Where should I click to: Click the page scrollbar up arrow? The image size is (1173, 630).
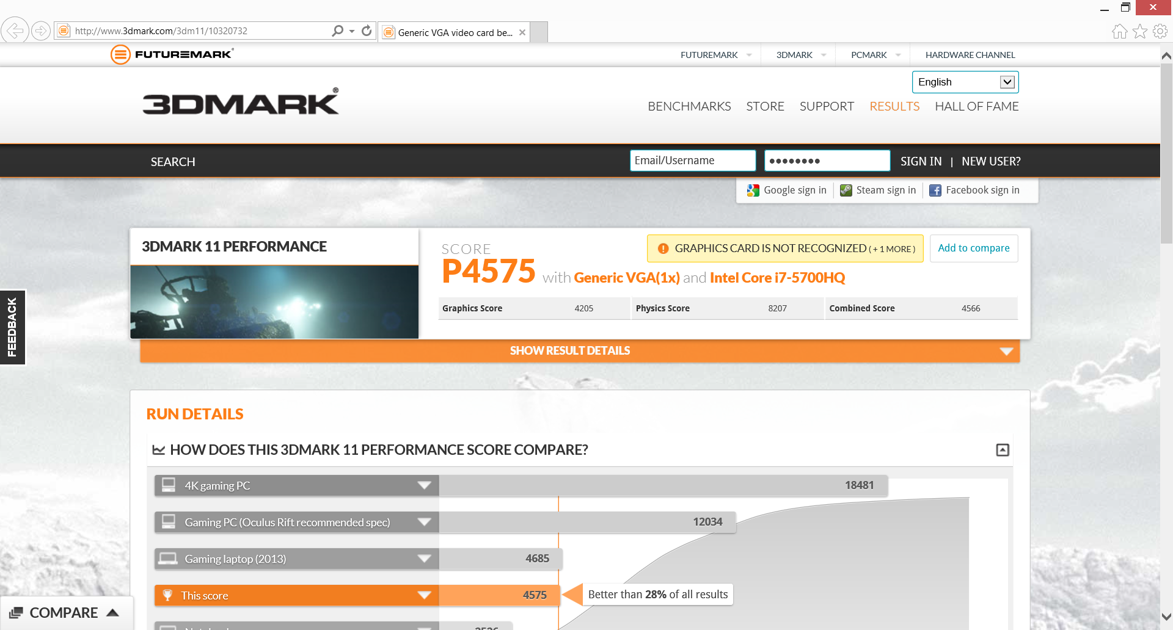(1166, 56)
